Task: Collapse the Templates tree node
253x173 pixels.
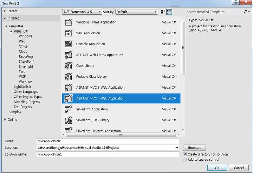Action: (x=6, y=26)
